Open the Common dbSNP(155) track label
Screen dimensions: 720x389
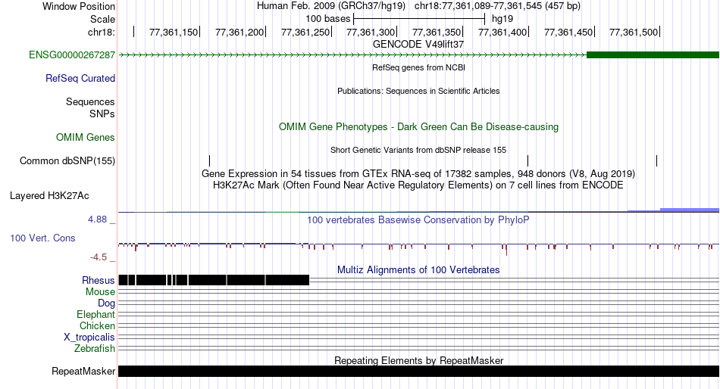point(67,161)
